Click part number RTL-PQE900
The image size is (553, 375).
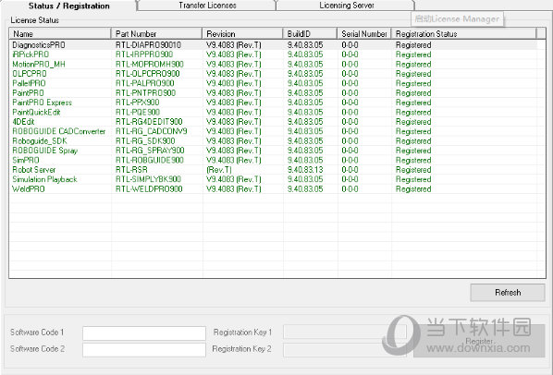138,112
